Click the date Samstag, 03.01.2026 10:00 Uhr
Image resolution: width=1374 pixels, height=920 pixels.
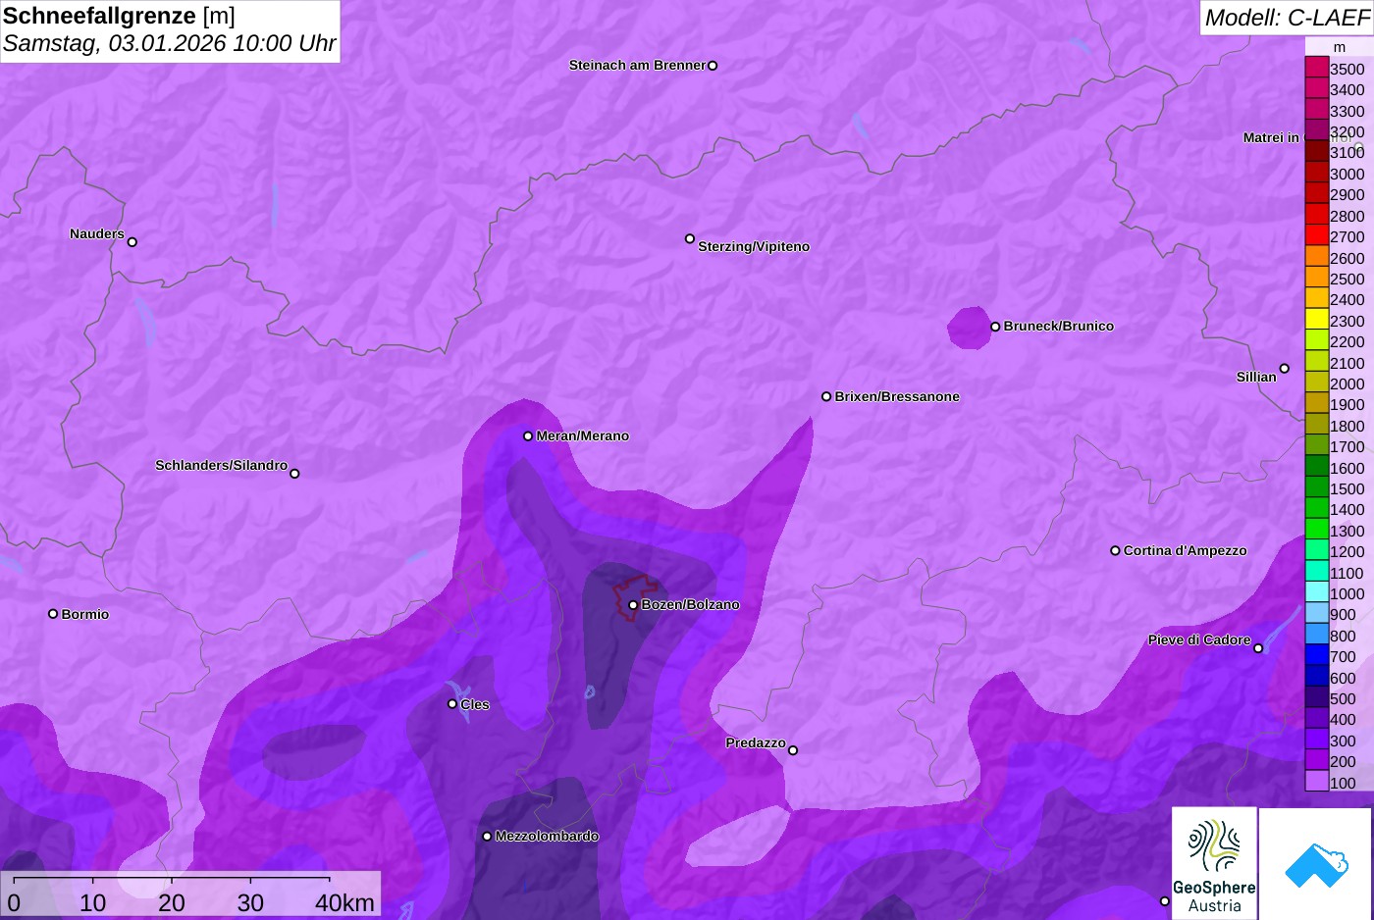coord(169,43)
